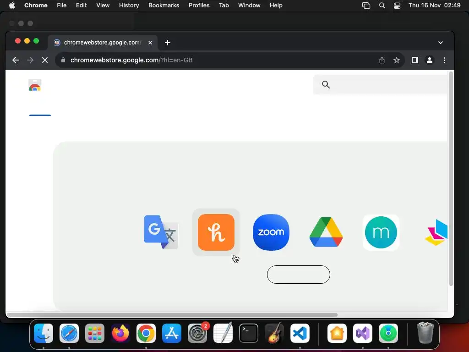Open Terminal from the Dock
The width and height of the screenshot is (469, 352).
[x=249, y=333]
